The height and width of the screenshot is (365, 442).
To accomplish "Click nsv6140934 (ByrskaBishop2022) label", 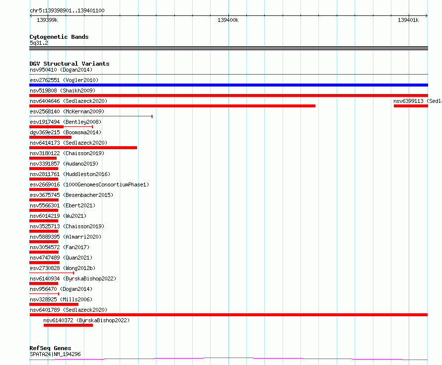I will (x=73, y=278).
